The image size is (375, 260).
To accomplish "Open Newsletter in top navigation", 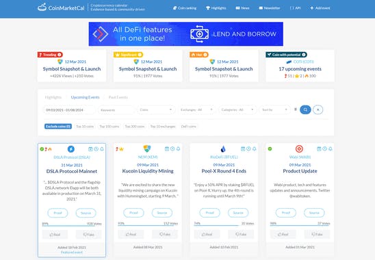I will pos(270,8).
